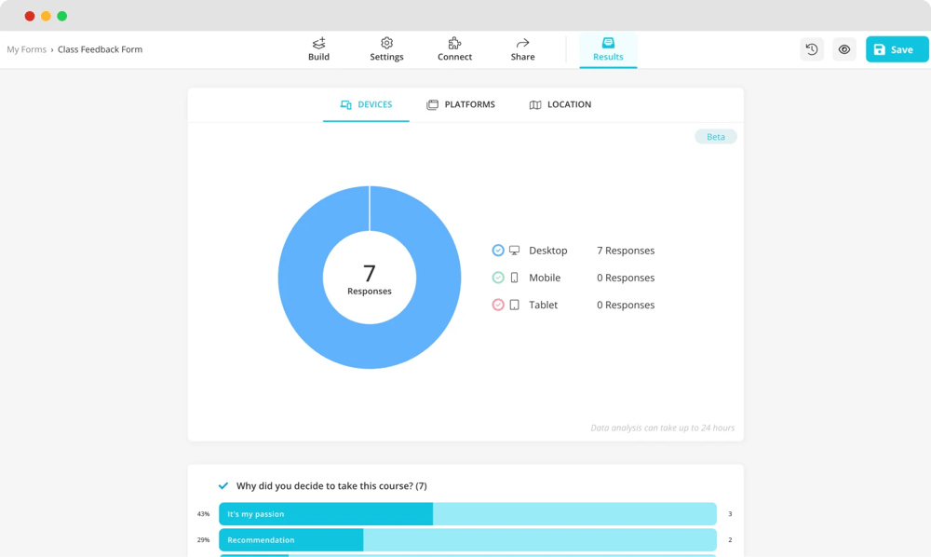Go to My Forms breadcrumb link
This screenshot has height=557, width=931.
pos(26,49)
